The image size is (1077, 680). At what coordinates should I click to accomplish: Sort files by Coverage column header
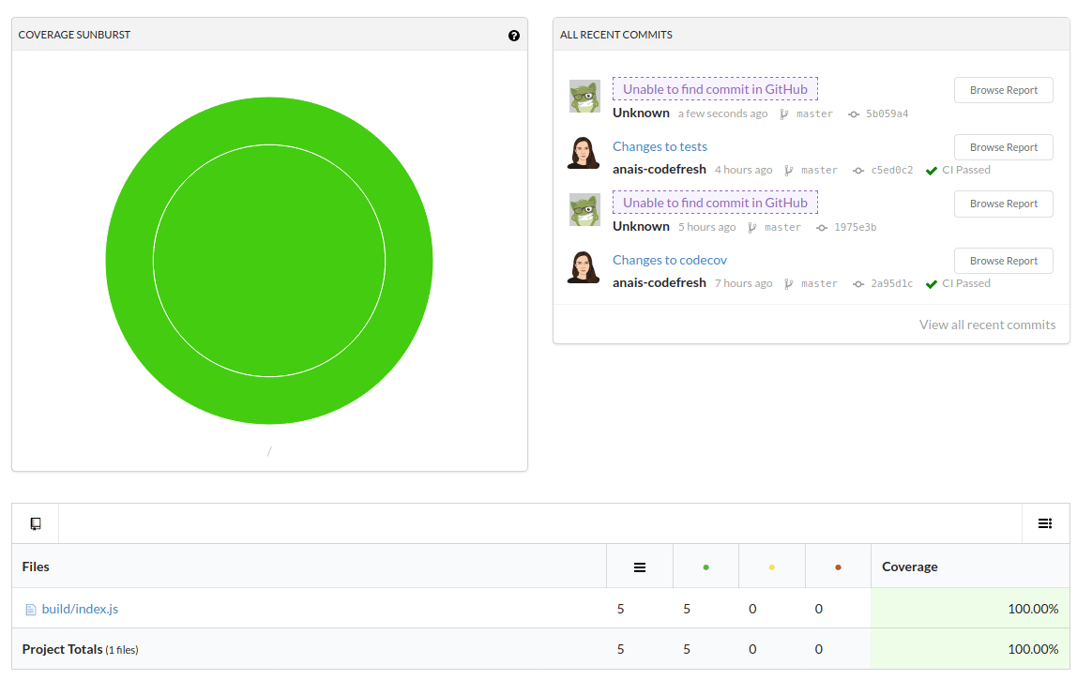pyautogui.click(x=909, y=567)
